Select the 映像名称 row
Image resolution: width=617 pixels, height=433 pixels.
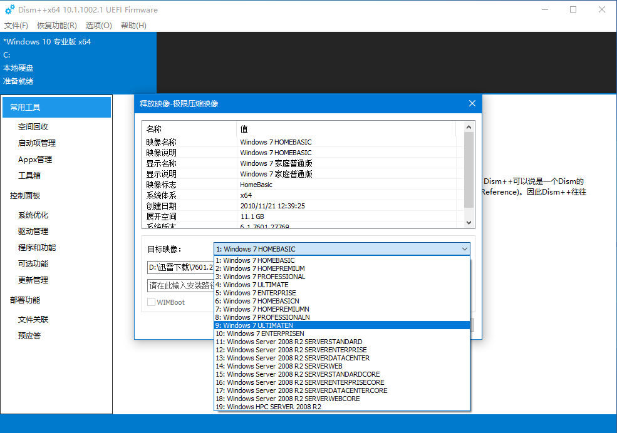pos(303,142)
